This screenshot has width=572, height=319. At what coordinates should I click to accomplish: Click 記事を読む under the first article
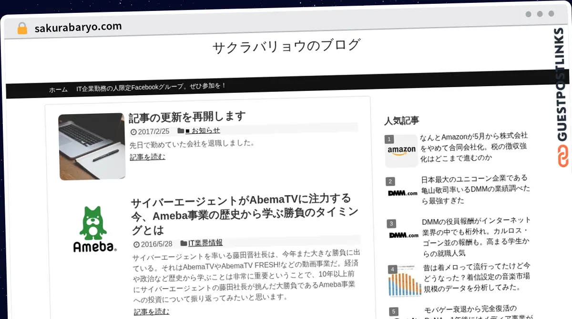(147, 157)
